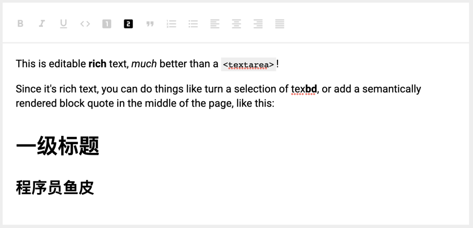The height and width of the screenshot is (228, 473).
Task: Insert a block quote
Action: tap(150, 24)
